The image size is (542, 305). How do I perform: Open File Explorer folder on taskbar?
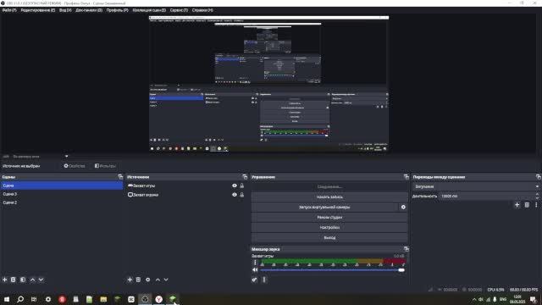pos(103,299)
